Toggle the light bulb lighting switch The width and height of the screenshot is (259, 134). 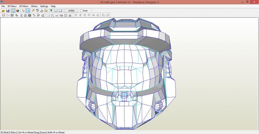click(x=13, y=11)
